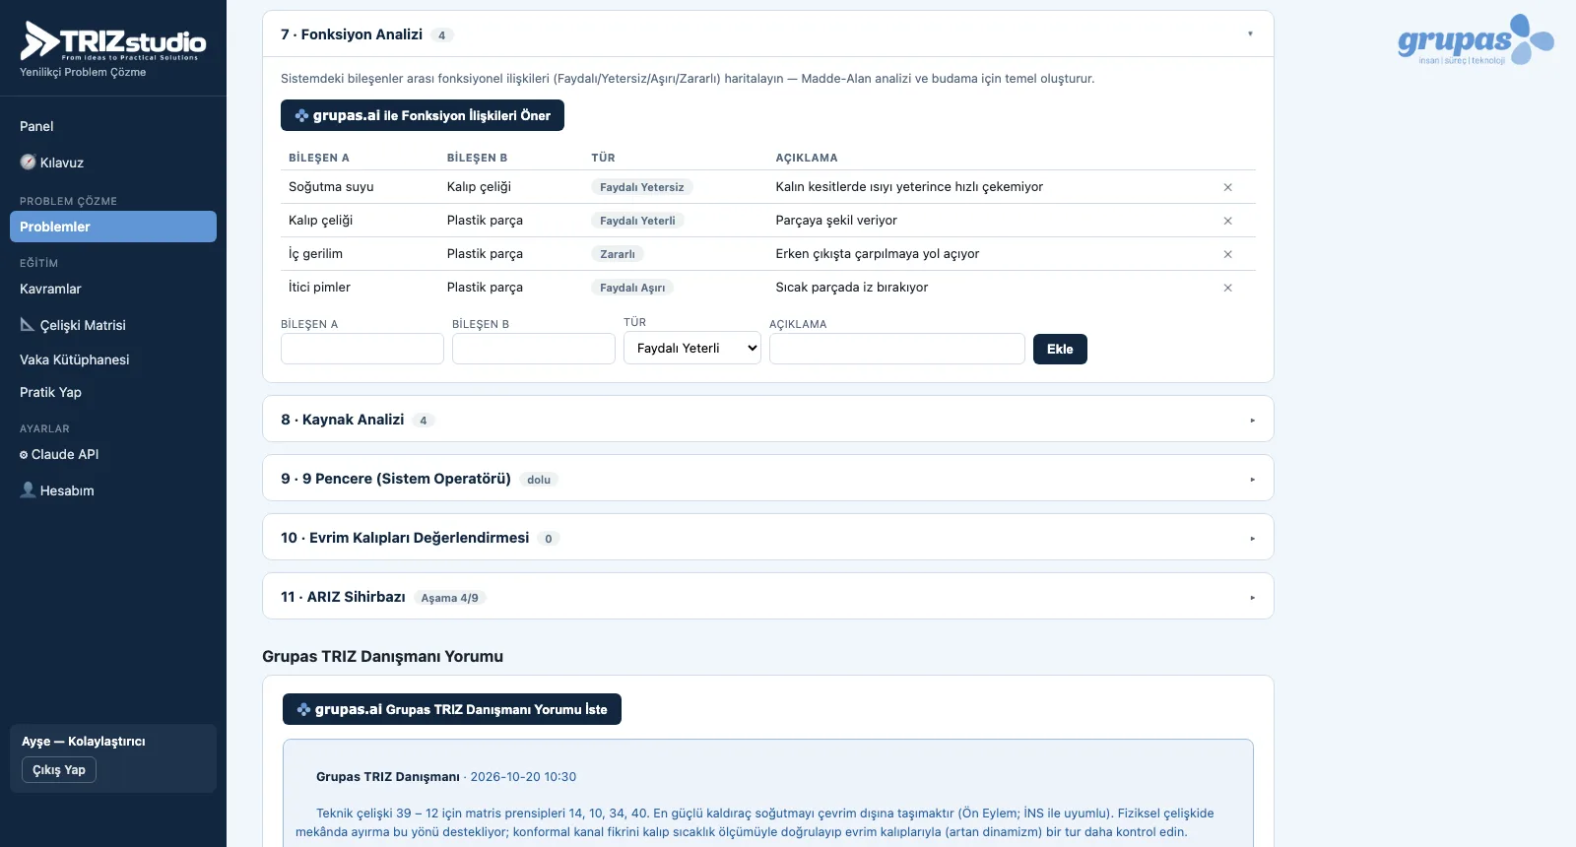The width and height of the screenshot is (1576, 847).
Task: Click the 'dolu' badge on 9 Pencere
Action: 539,480
